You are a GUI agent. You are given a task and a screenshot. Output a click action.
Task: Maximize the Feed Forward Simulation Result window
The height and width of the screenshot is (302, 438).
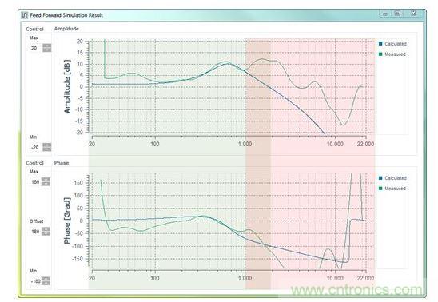(398, 14)
